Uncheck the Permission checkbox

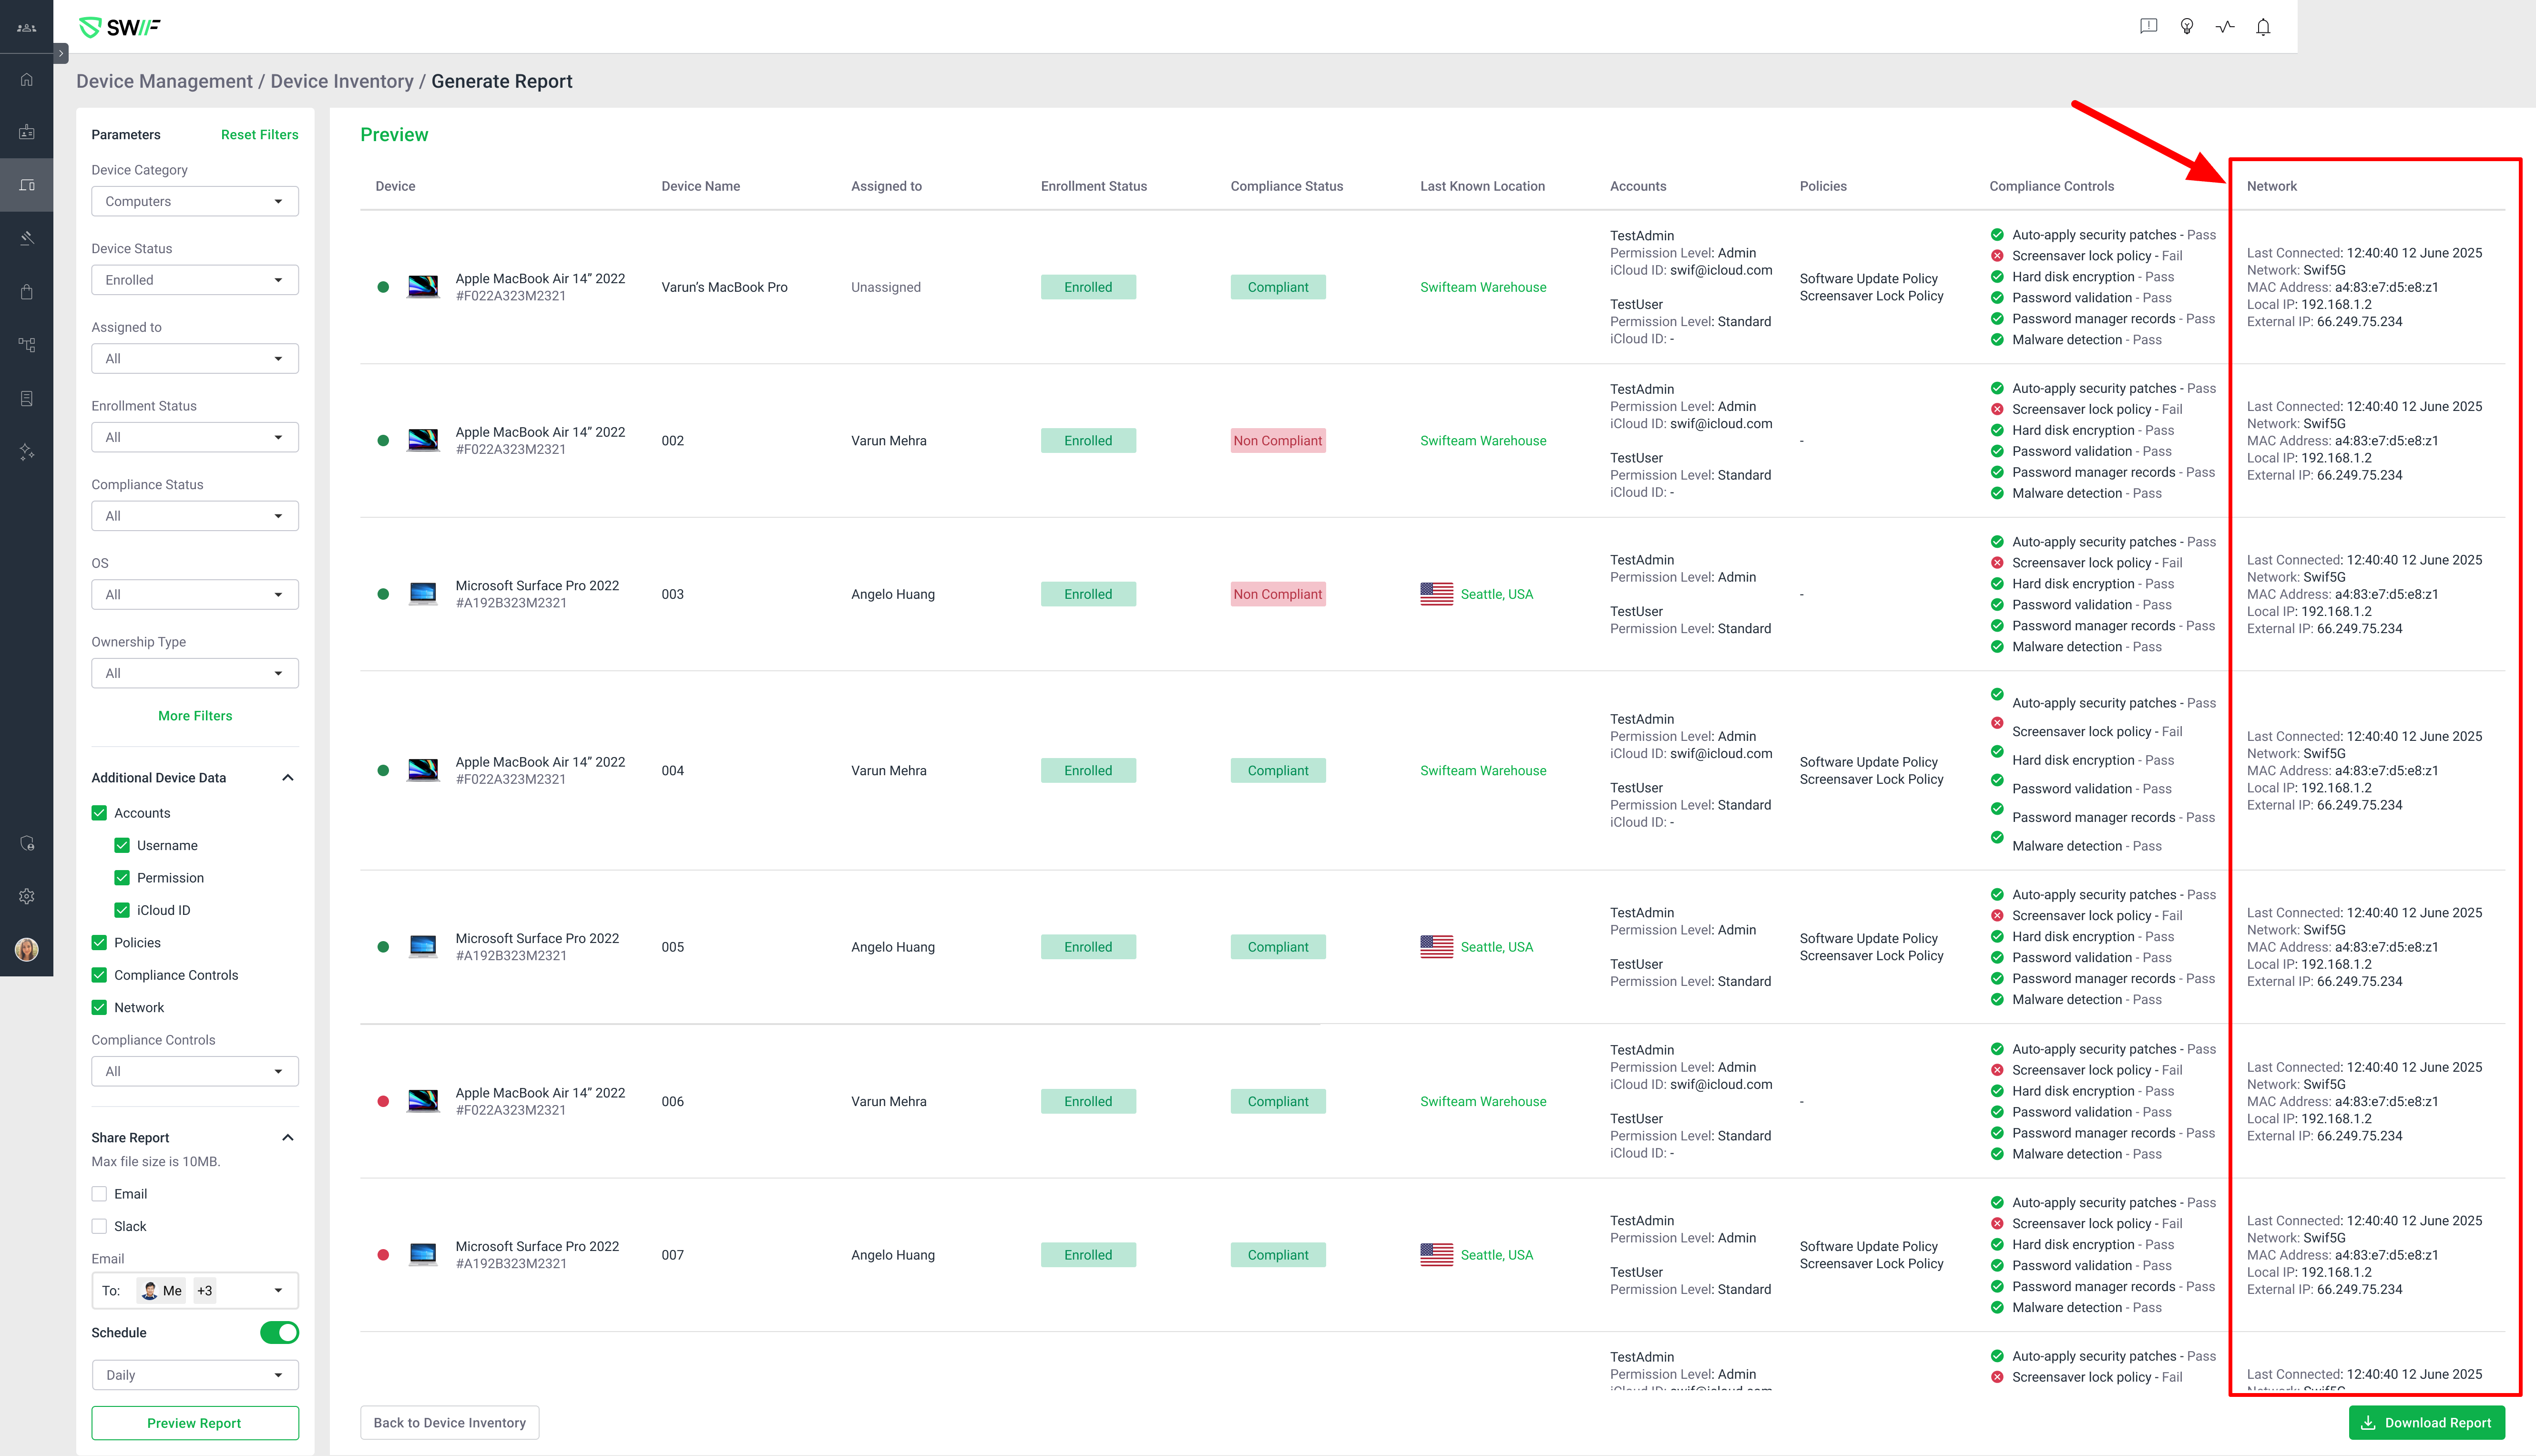tap(122, 878)
